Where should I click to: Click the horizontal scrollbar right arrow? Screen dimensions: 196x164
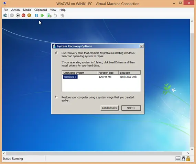[188, 153]
